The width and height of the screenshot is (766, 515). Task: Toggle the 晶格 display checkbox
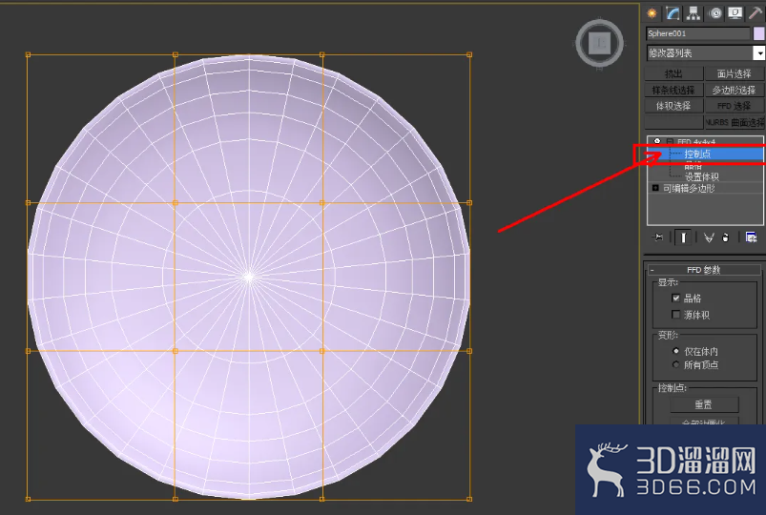tap(675, 299)
